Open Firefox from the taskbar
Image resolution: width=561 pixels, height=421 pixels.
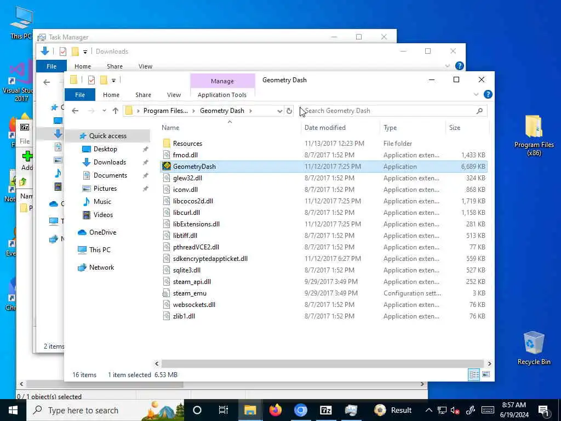(275, 410)
